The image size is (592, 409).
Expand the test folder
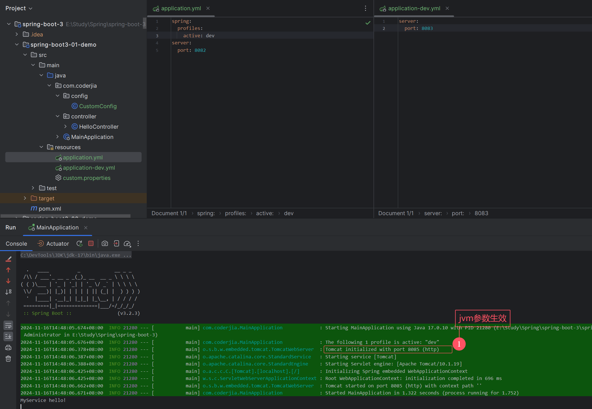33,188
